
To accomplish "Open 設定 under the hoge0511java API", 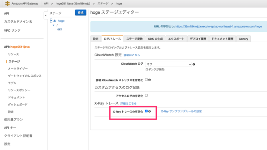I will (x=11, y=112).
